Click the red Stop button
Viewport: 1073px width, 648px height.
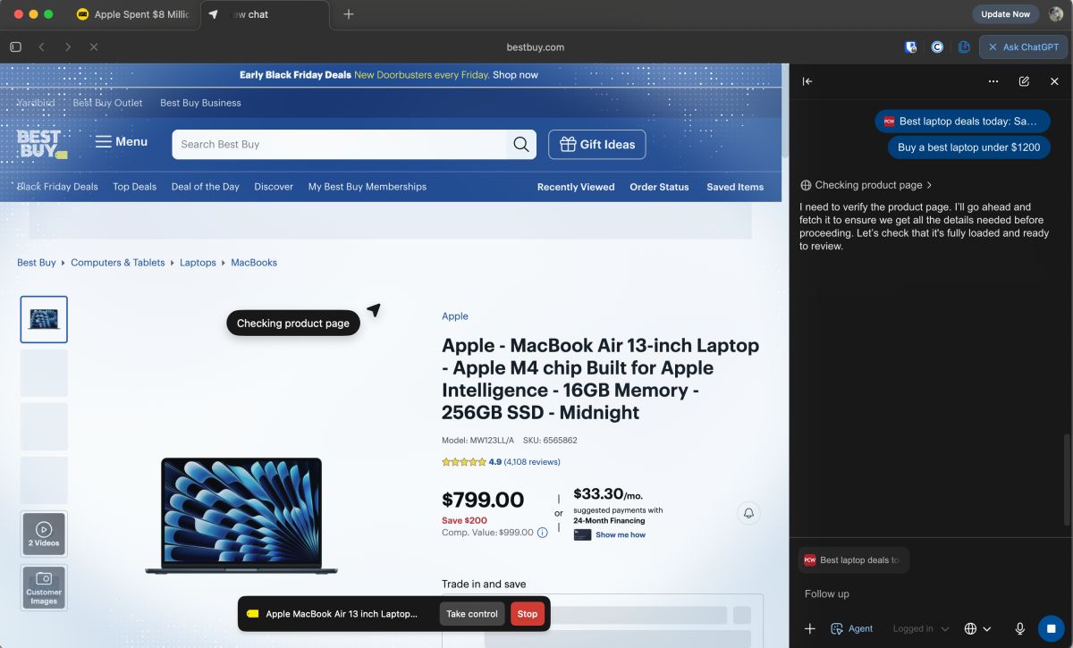coord(528,614)
